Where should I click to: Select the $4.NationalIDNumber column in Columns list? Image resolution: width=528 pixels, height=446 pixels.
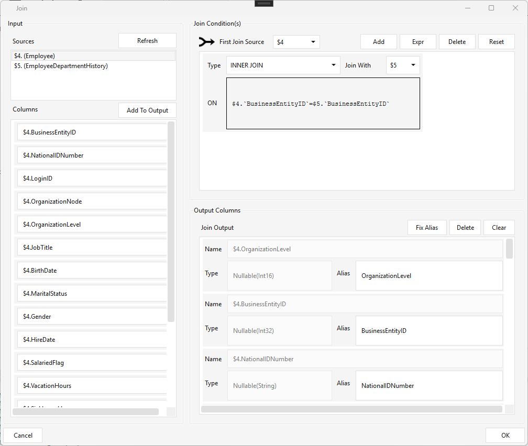[92, 155]
